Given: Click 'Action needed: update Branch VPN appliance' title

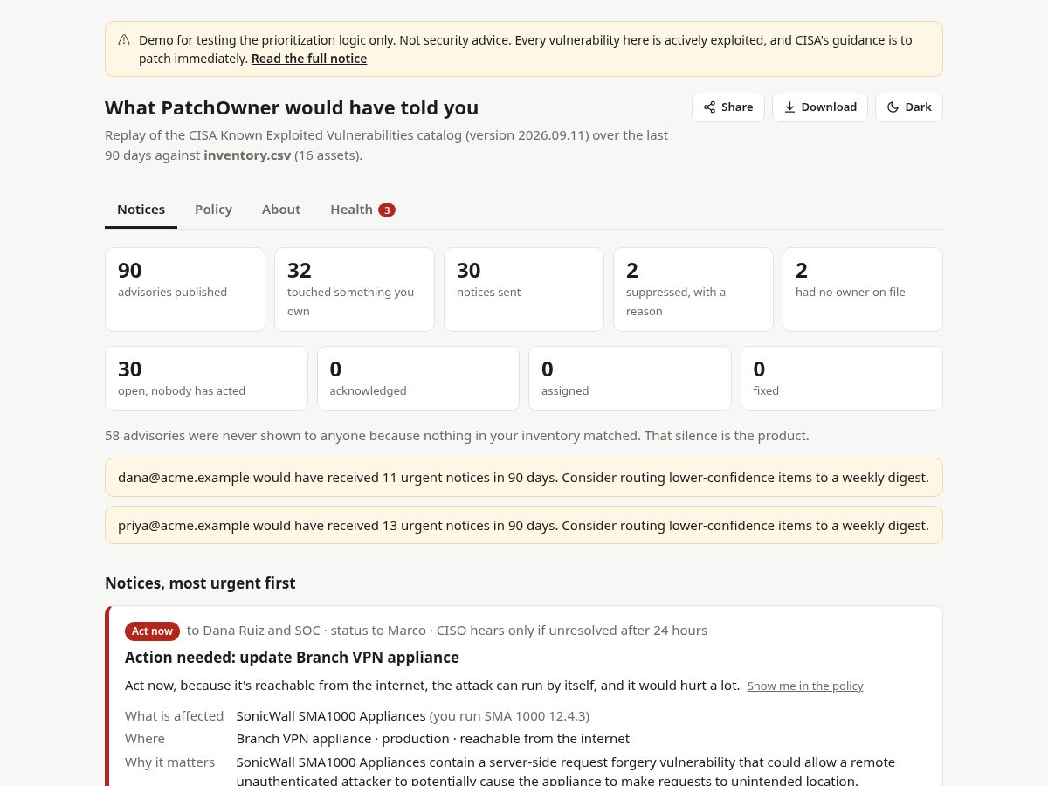Looking at the screenshot, I should pyautogui.click(x=292, y=658).
